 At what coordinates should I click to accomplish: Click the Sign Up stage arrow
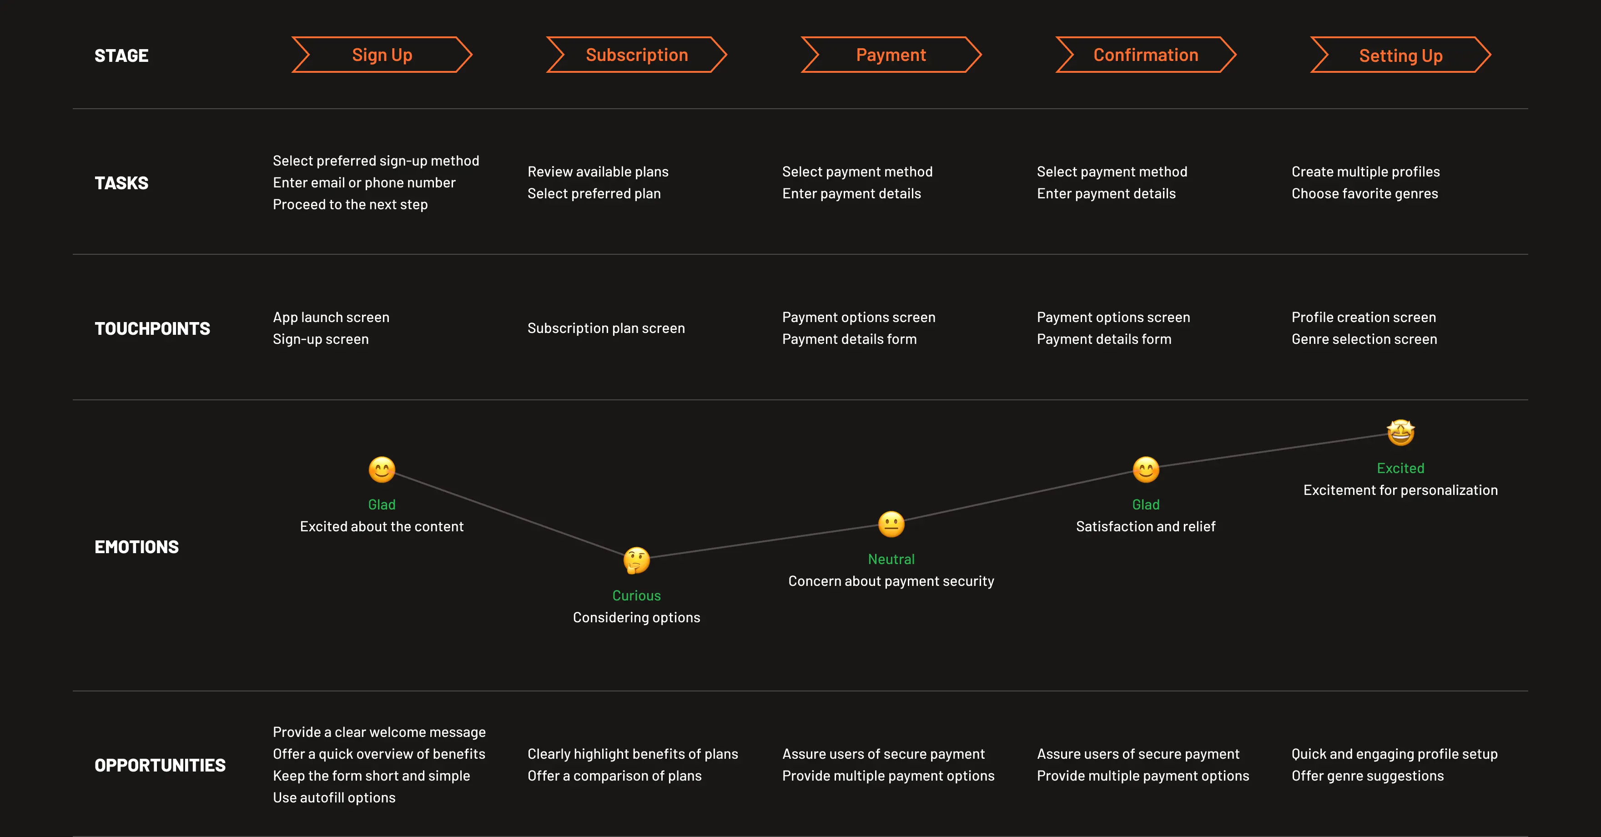point(382,55)
